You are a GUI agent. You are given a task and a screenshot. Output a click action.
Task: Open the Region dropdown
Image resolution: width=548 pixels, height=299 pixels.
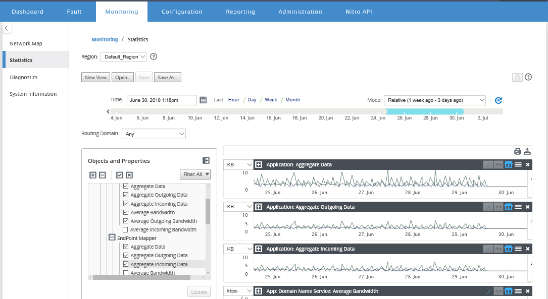click(x=123, y=57)
